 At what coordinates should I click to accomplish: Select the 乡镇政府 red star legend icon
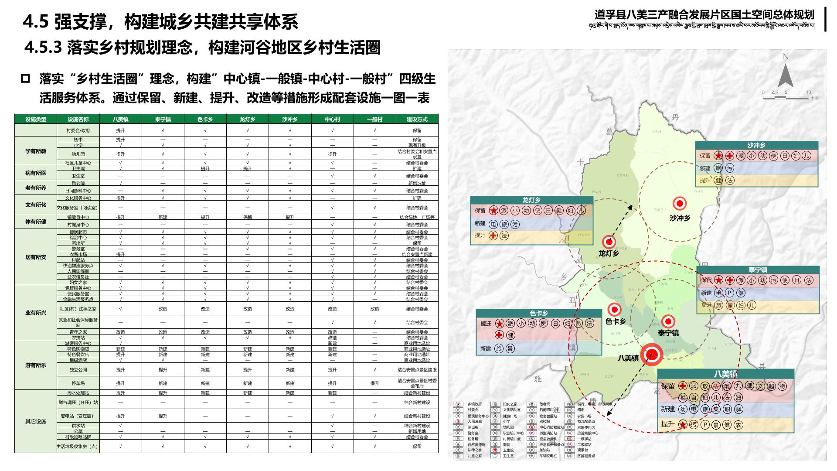click(458, 404)
